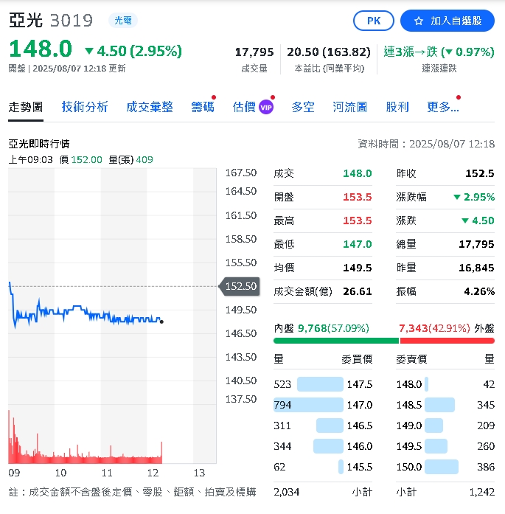Add stock via 加入自選股 button
The image size is (505, 514).
tap(447, 21)
